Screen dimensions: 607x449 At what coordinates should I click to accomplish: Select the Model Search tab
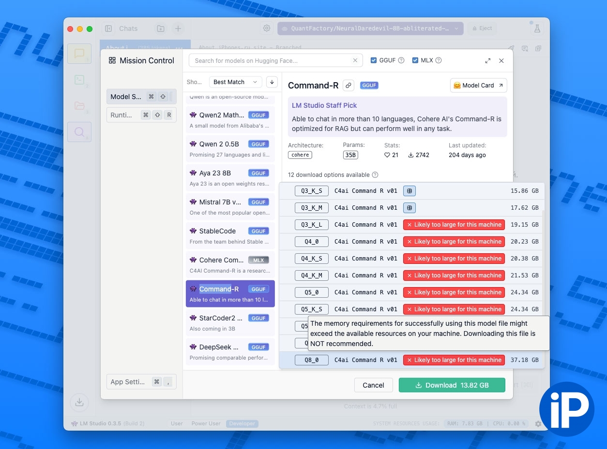[141, 97]
